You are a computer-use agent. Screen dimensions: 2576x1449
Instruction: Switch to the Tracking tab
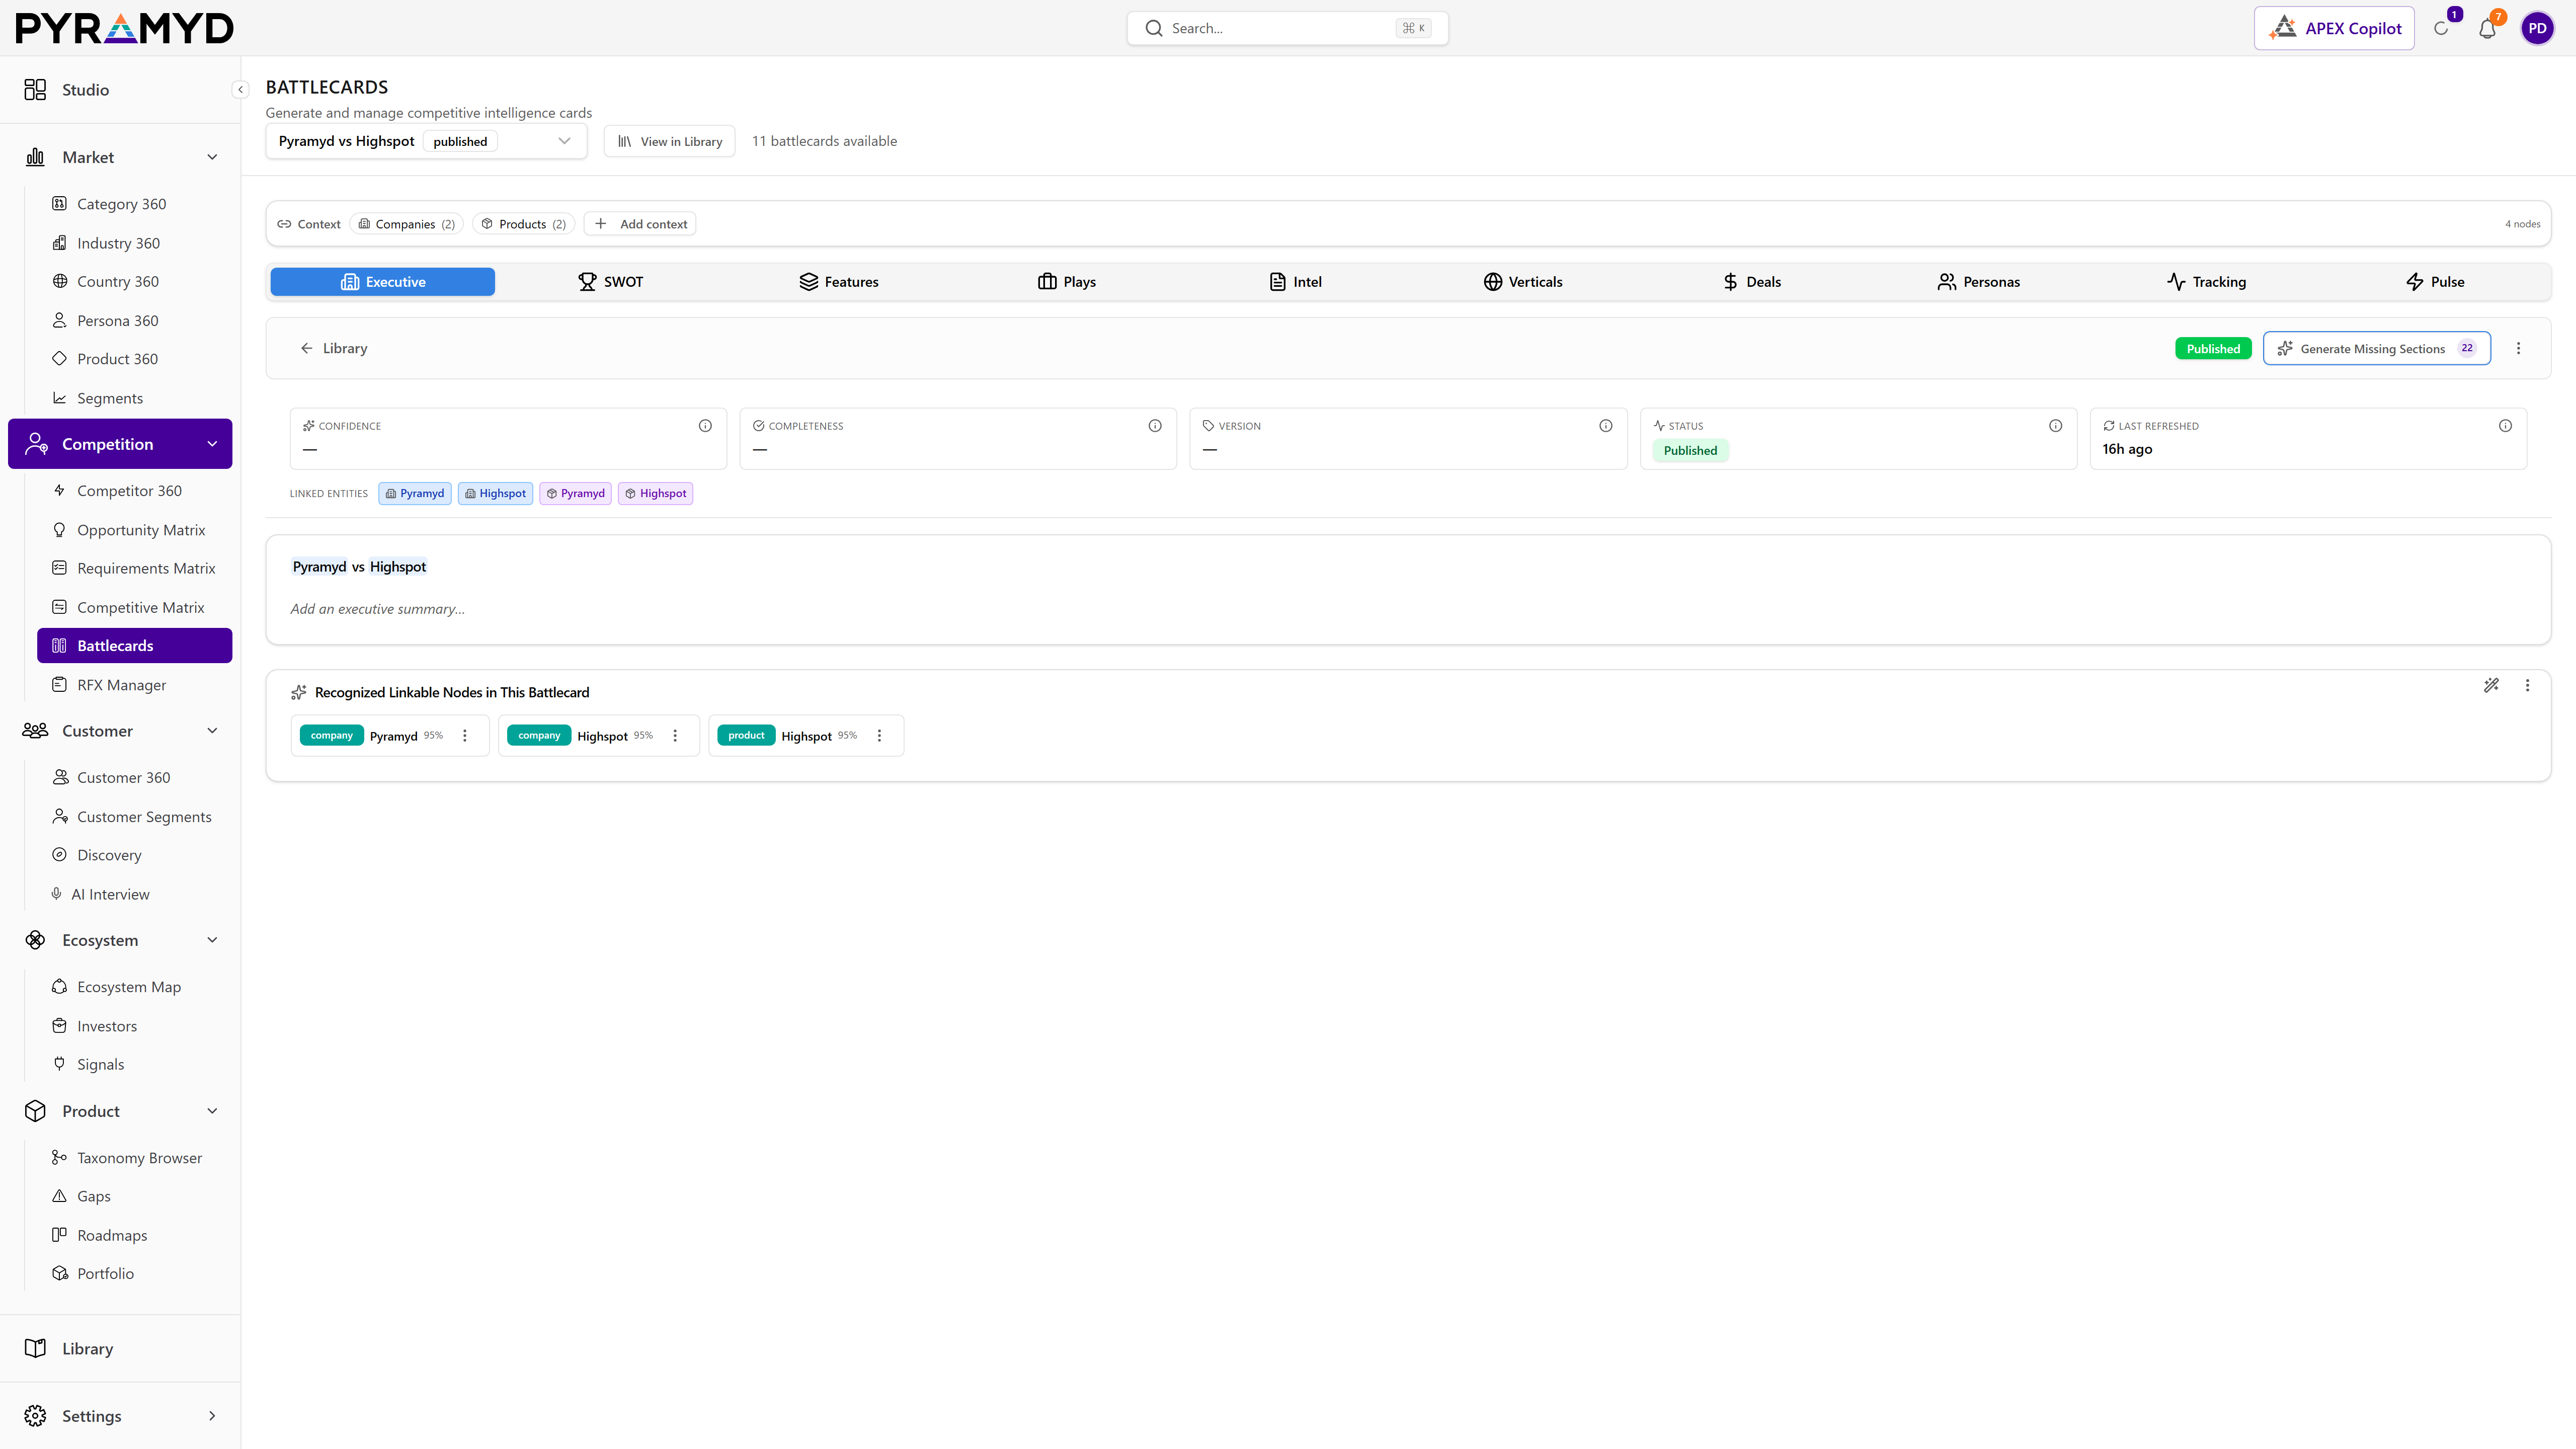[x=2207, y=282]
